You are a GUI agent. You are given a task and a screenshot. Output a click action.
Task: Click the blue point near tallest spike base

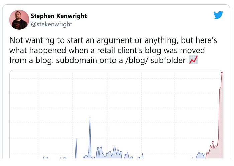point(89,152)
